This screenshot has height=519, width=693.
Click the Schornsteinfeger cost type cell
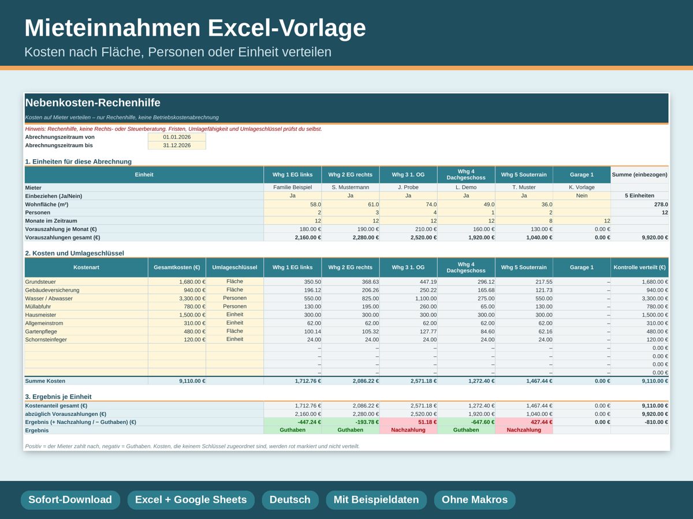[86, 340]
